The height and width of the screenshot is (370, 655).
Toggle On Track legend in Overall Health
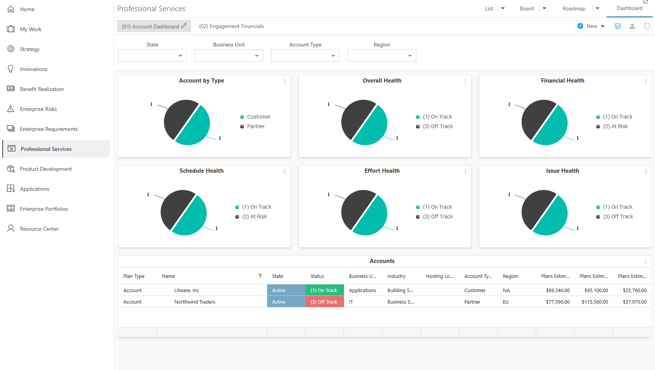pos(434,117)
